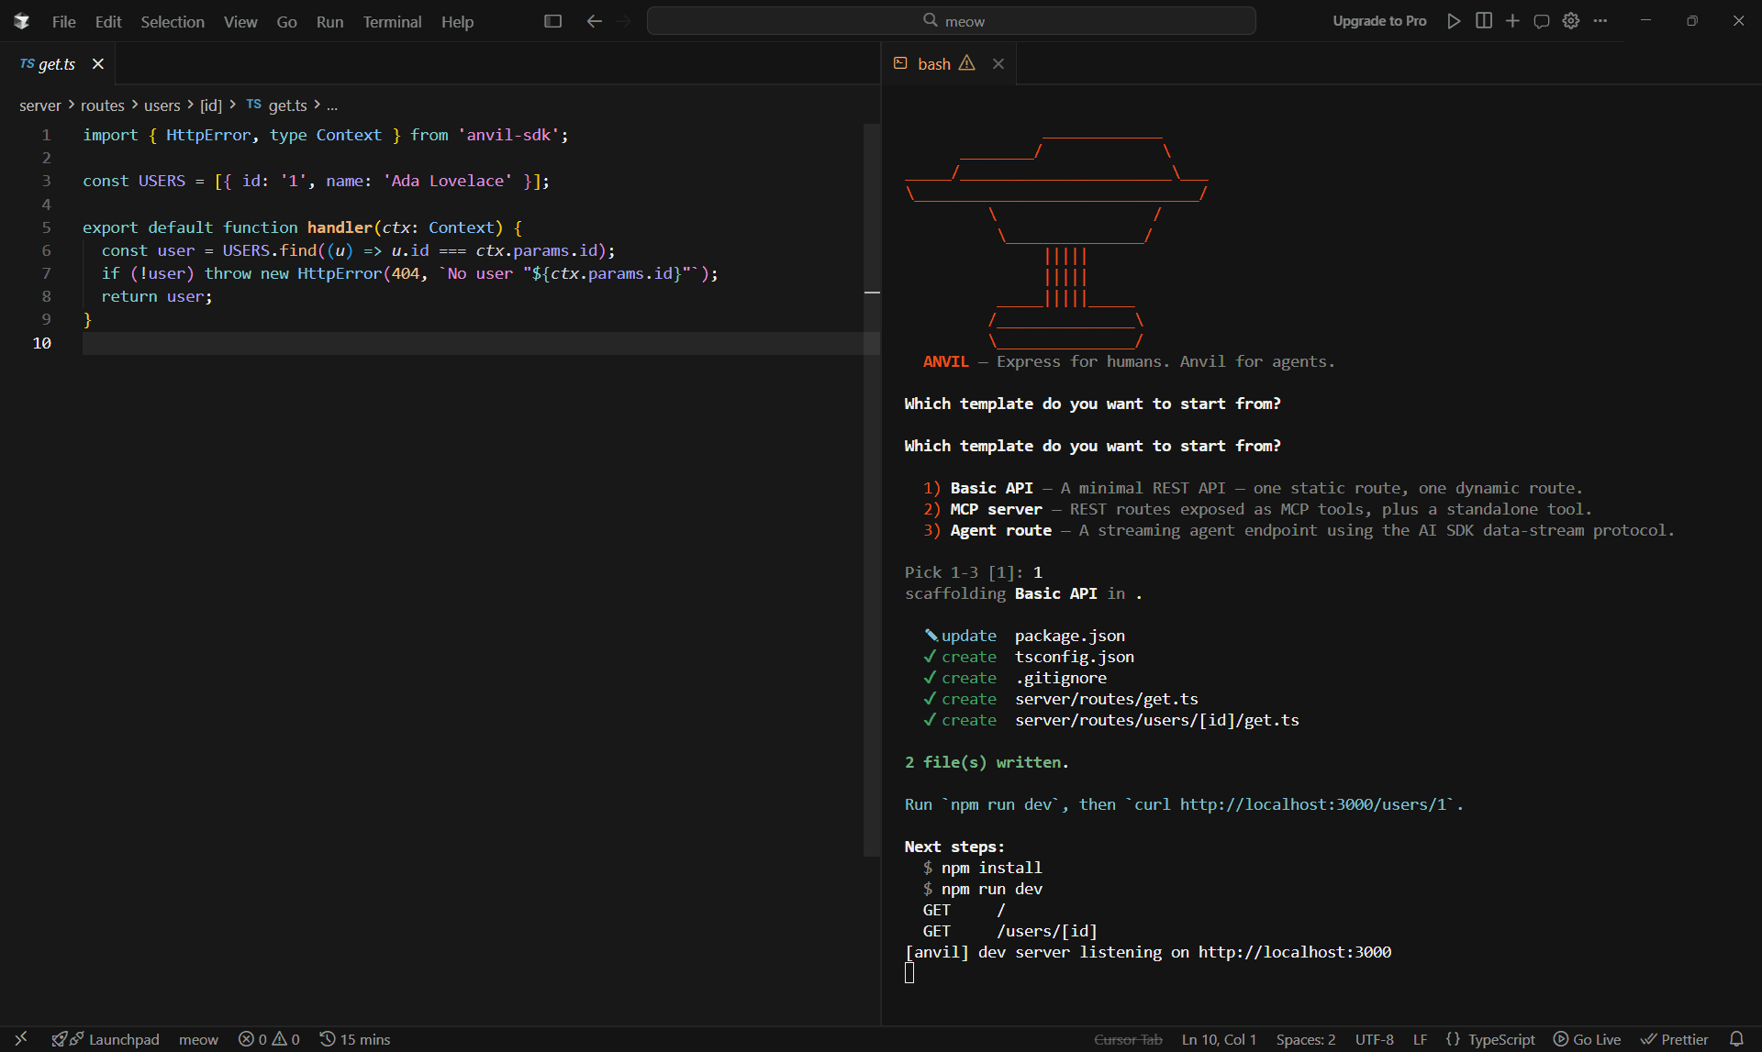Click the editor vertical scrollbar
1762x1052 pixels.
coord(872,490)
